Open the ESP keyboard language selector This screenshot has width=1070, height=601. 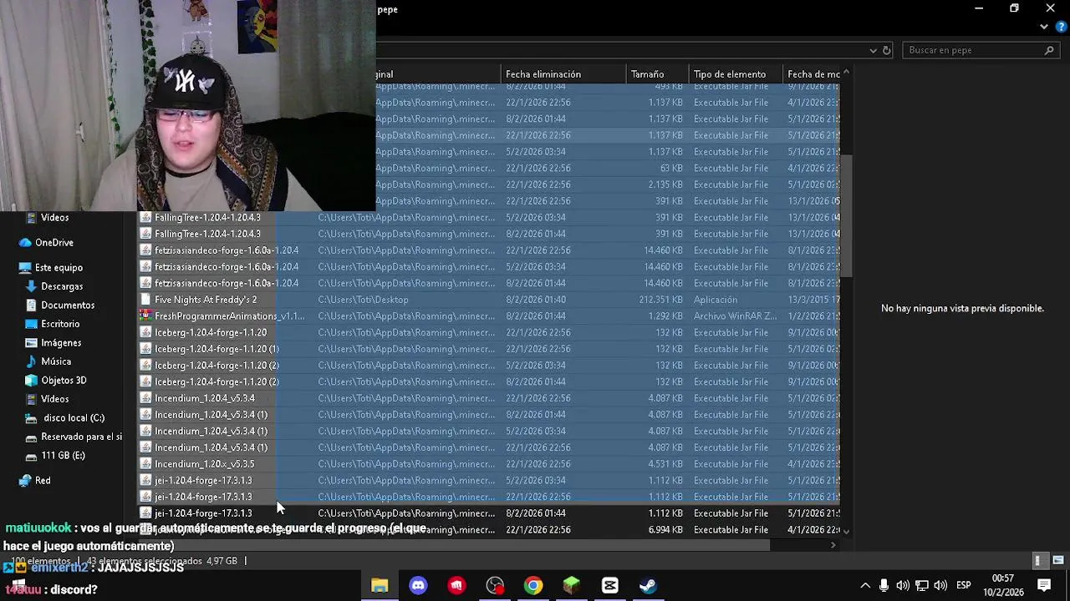coord(964,586)
